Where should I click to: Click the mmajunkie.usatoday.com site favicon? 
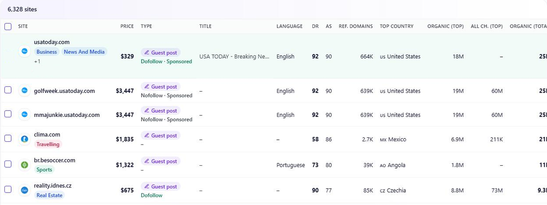pyautogui.click(x=25, y=115)
